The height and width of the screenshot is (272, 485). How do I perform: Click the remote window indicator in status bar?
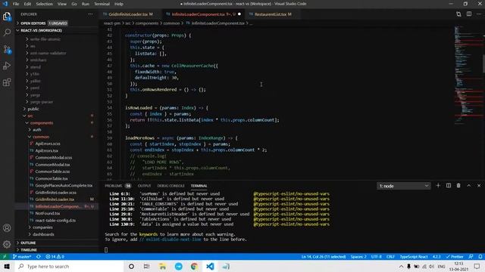5,257
